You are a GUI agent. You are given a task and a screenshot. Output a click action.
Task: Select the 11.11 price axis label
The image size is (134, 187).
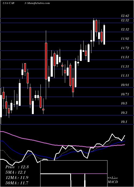click(x=125, y=76)
